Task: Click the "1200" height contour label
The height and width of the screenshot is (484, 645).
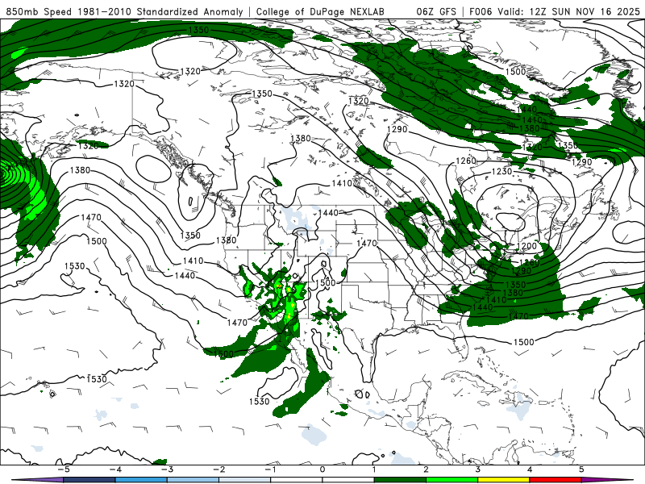Action: (526, 247)
